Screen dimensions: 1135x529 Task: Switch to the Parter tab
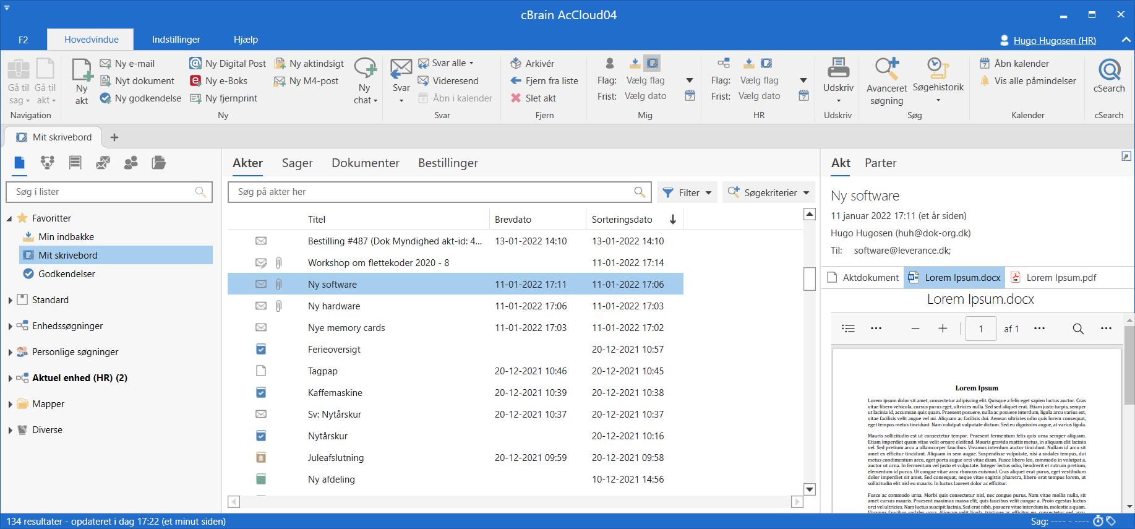click(x=880, y=163)
